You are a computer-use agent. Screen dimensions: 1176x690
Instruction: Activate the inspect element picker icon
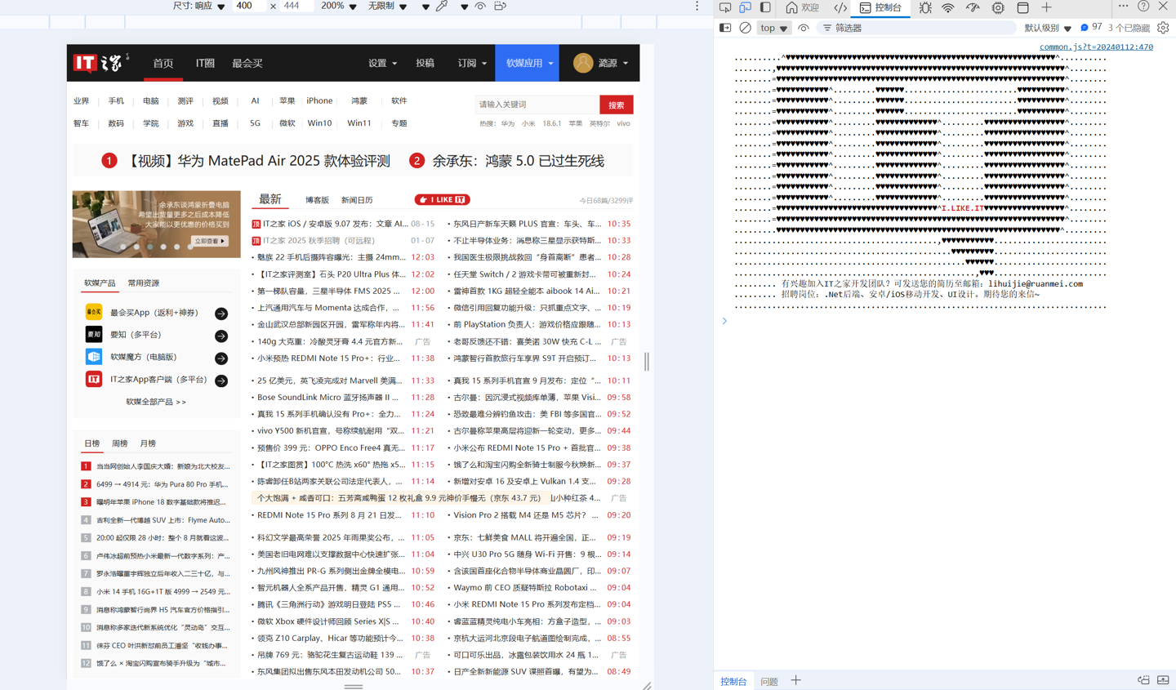click(724, 7)
